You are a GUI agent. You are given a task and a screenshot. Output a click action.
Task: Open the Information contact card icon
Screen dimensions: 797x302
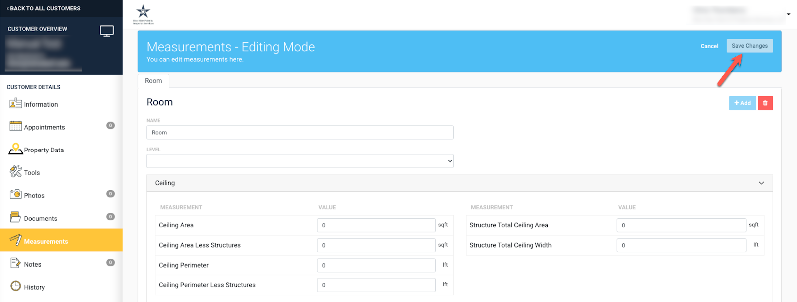point(15,103)
